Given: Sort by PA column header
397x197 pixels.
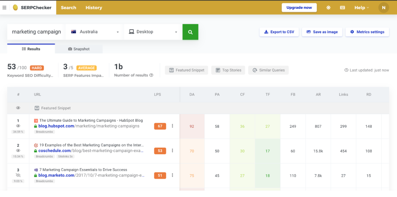Looking at the screenshot, I should pos(217,95).
